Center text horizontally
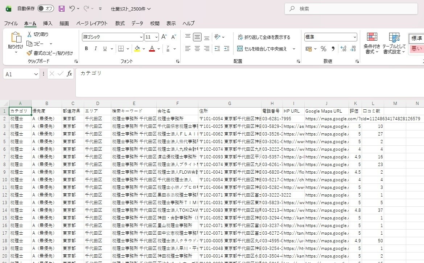 (197, 48)
